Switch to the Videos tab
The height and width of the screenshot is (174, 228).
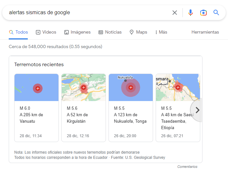pos(46,32)
